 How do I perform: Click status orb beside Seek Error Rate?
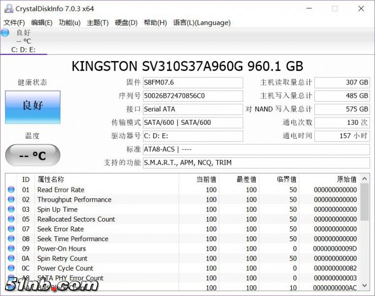click(11, 229)
